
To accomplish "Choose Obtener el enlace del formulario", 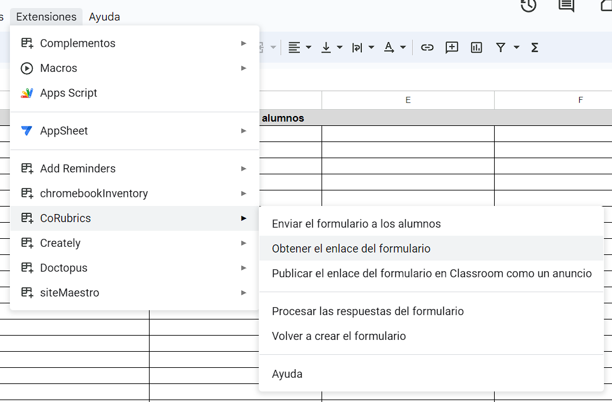I will click(x=431, y=249).
